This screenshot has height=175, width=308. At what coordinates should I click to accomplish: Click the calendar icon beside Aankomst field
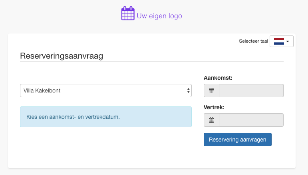212,90
